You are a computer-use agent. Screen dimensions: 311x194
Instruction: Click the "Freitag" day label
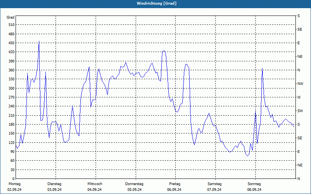click(x=175, y=184)
